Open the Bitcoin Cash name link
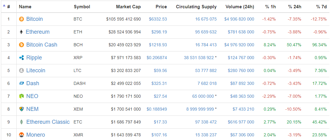Viewport: 331px width, 140px height. pos(42,45)
